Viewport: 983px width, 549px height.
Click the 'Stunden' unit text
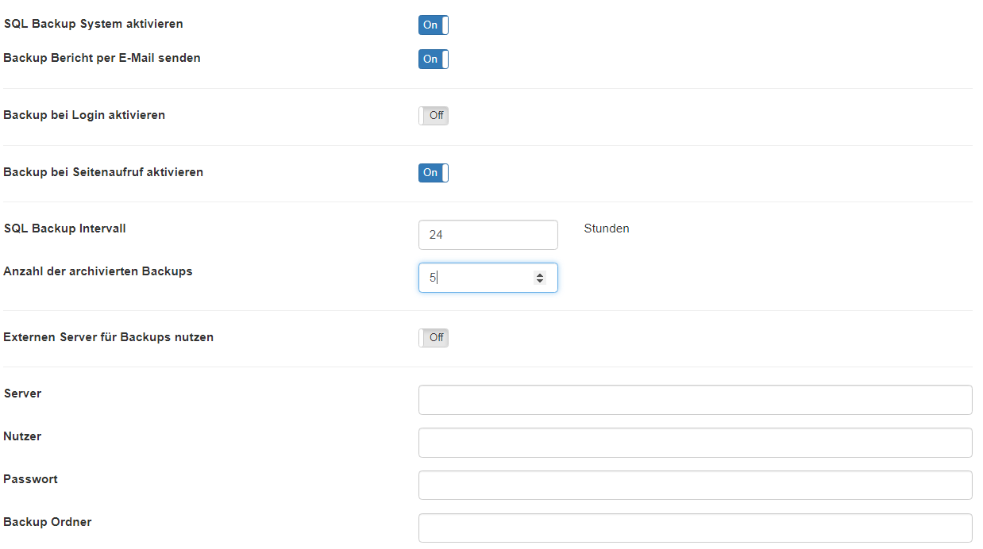point(607,228)
